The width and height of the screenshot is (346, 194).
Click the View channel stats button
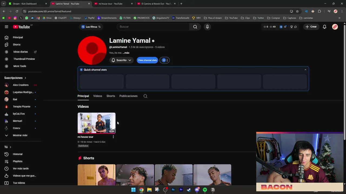(147, 60)
